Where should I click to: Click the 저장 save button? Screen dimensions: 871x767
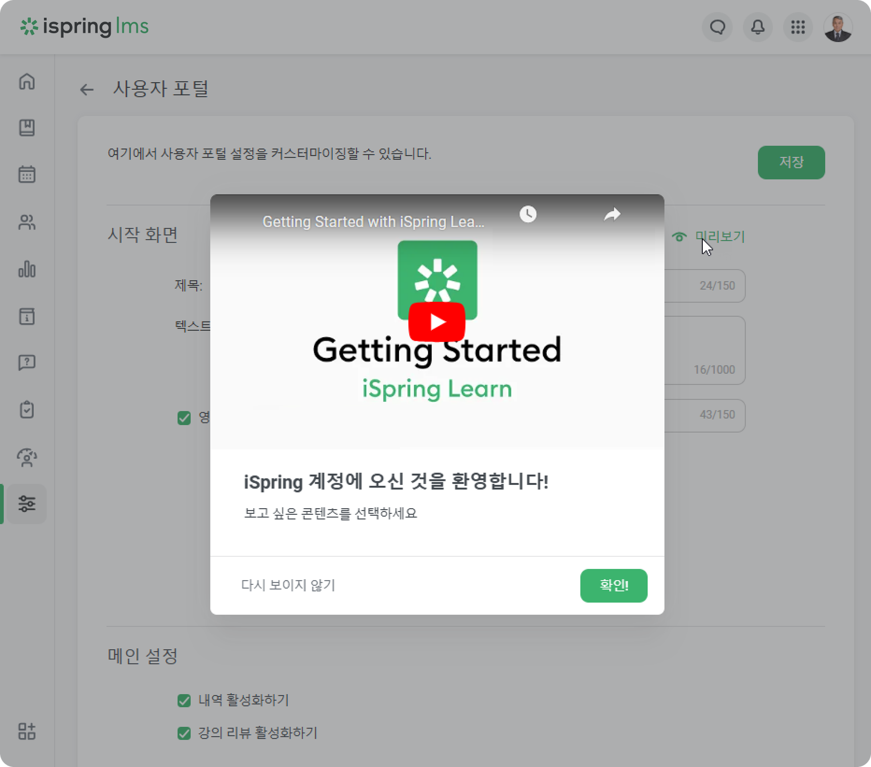click(x=791, y=163)
